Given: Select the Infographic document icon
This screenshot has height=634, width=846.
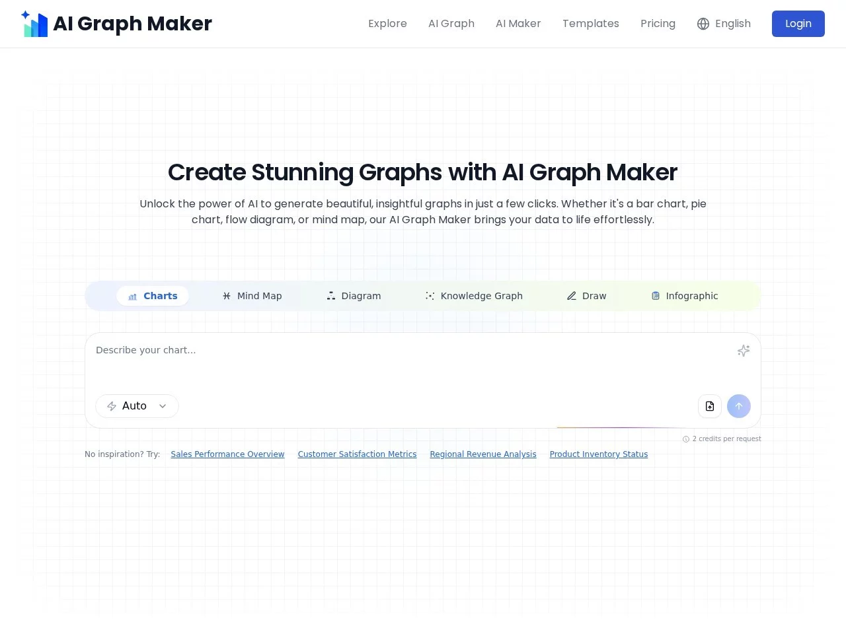Looking at the screenshot, I should point(655,296).
